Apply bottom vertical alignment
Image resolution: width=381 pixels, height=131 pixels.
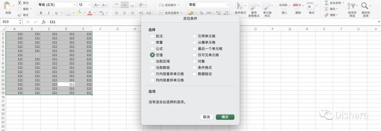(x=132, y=5)
